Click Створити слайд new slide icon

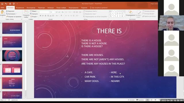click(x=26, y=12)
